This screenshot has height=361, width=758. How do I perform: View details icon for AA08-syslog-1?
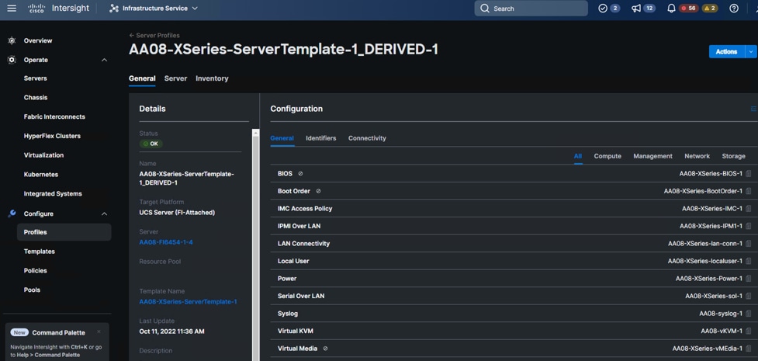[x=749, y=314]
